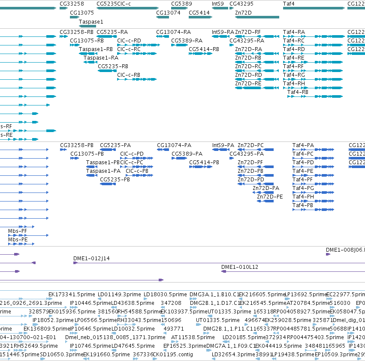Select the Zn72D-RE transcript label
Image resolution: width=365 pixels, height=361 pixels.
[248, 84]
